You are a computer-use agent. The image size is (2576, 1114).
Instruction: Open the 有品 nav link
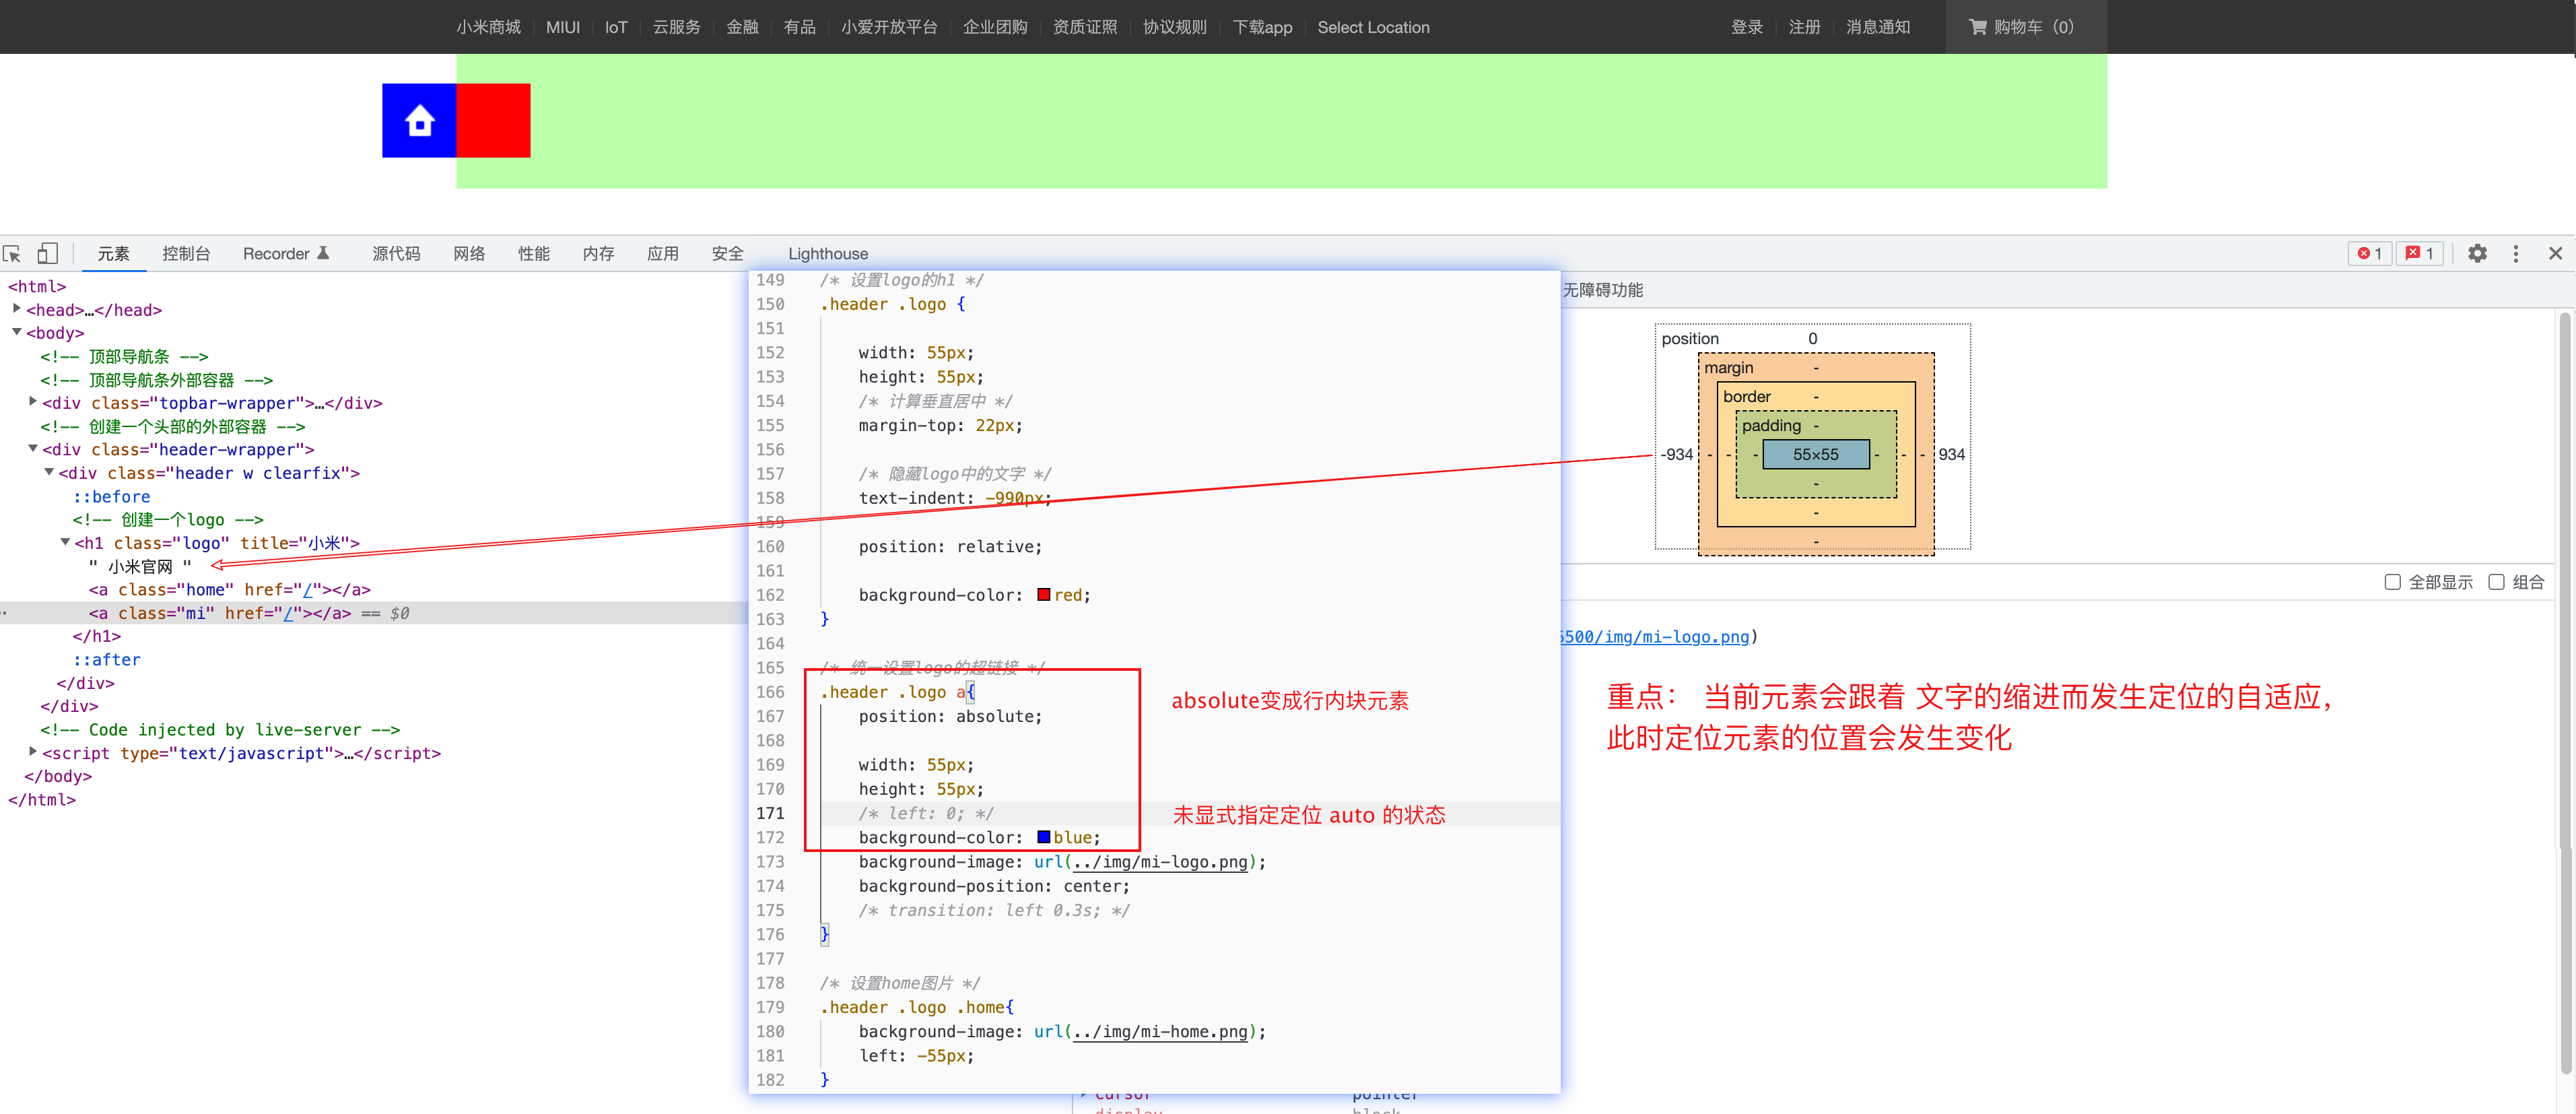point(799,27)
